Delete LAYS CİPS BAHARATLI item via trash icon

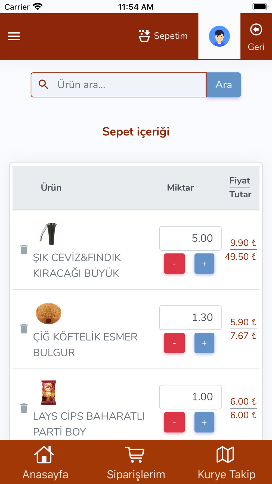point(24,408)
